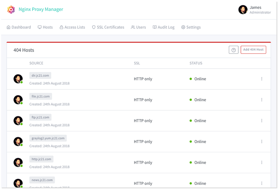Expand row actions for ftp.jc21.com
This screenshot has width=278, height=189.
click(261, 120)
